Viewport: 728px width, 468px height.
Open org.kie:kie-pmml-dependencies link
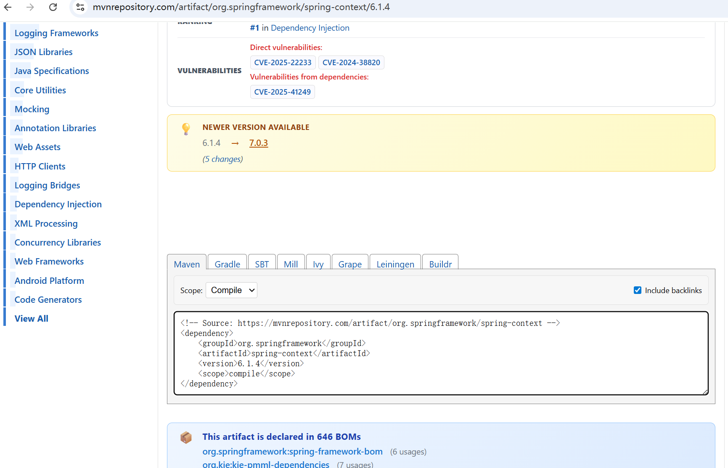pos(266,464)
